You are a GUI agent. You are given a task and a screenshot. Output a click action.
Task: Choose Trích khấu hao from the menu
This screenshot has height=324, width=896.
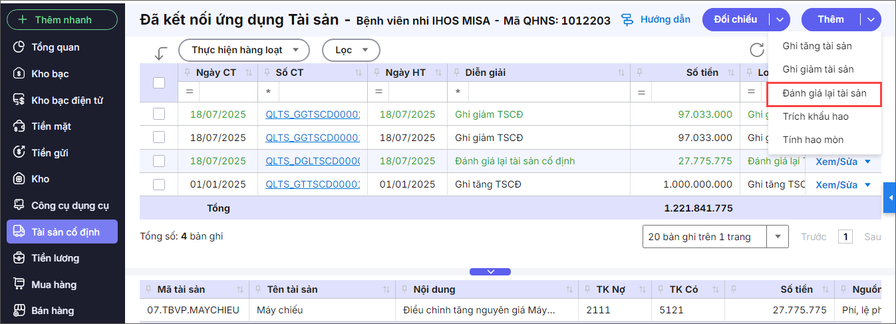[x=816, y=116]
